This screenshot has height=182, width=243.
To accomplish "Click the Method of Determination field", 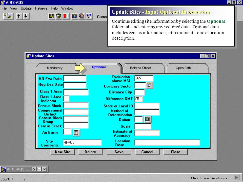I will click(147, 112).
